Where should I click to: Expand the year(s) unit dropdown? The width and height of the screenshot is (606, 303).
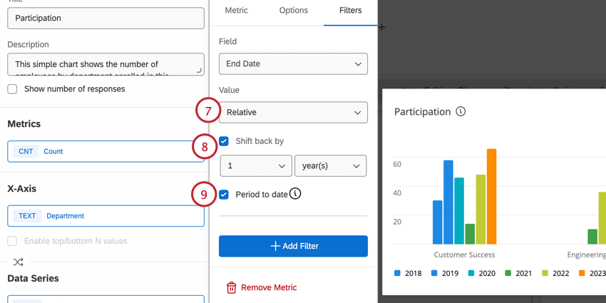click(x=330, y=166)
